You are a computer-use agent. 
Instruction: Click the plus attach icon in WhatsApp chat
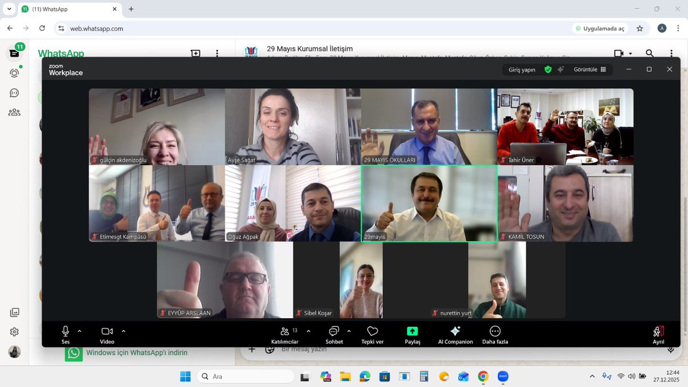251,349
